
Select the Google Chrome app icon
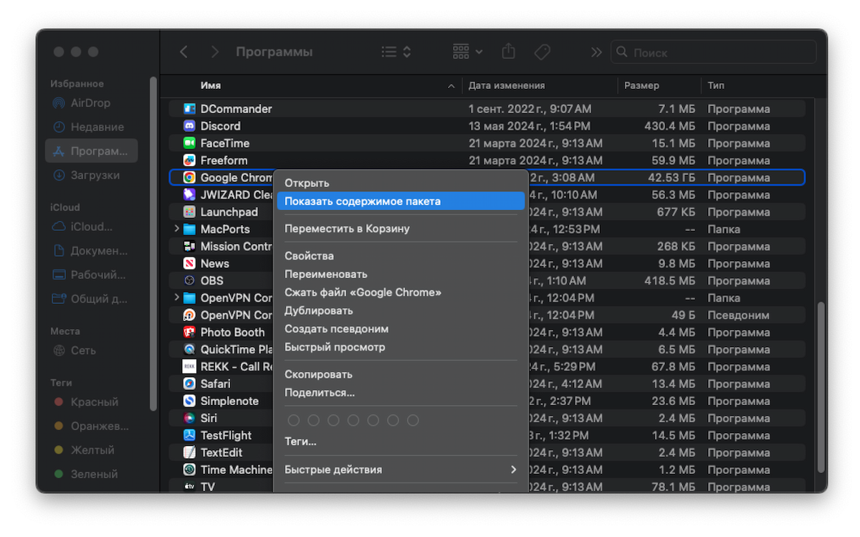pos(189,178)
